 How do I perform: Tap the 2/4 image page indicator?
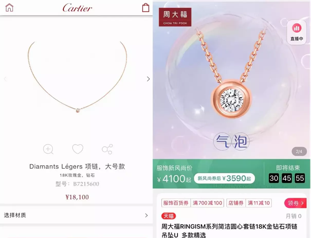(x=299, y=151)
